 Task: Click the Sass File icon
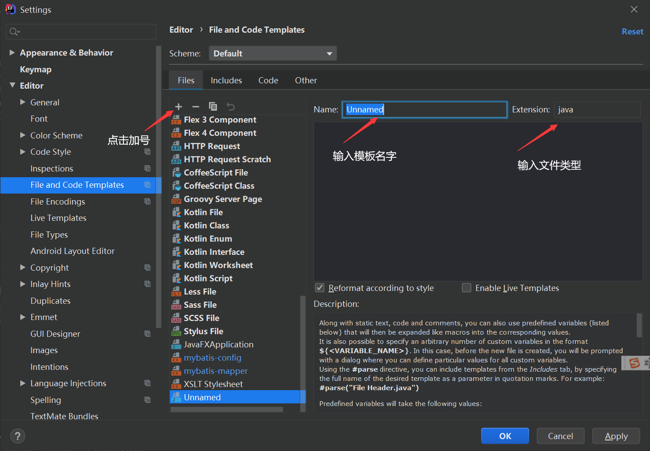click(176, 305)
